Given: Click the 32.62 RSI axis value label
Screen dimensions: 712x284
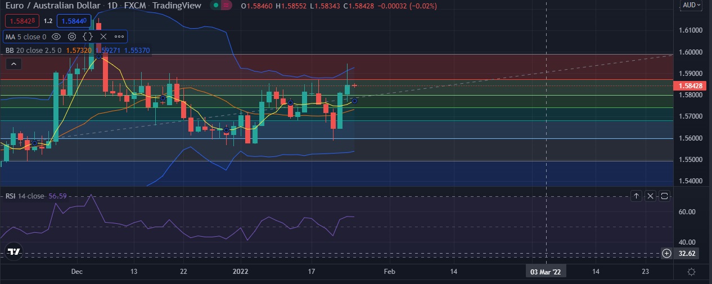Looking at the screenshot, I should pos(687,253).
